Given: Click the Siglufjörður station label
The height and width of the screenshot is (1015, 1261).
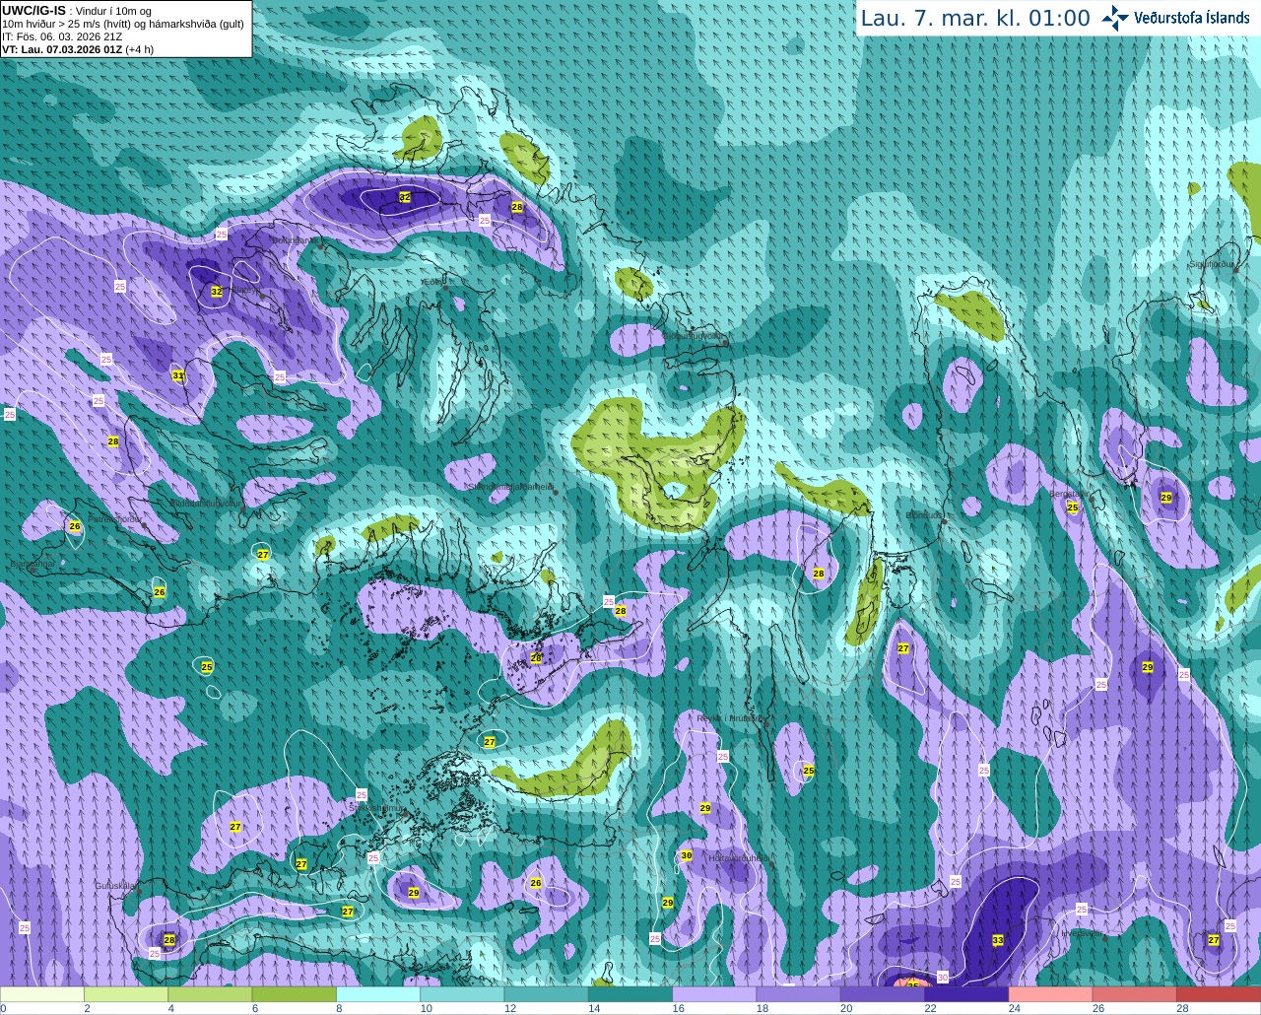Looking at the screenshot, I should (1212, 264).
